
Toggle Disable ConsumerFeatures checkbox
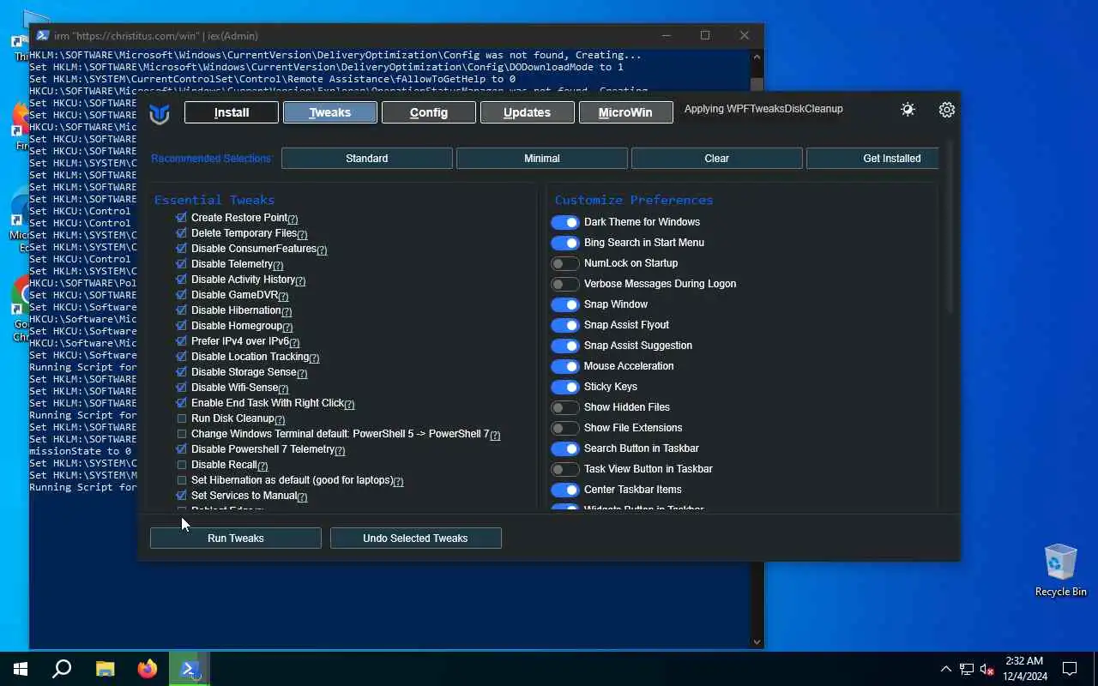[x=181, y=249]
